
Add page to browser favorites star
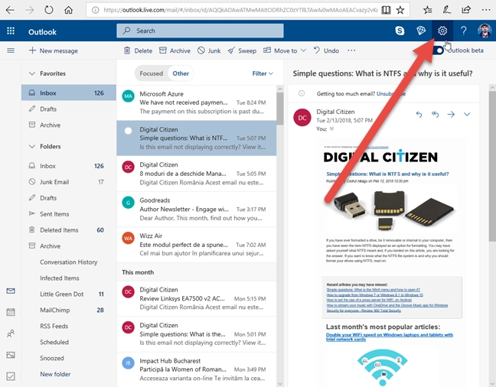400,10
